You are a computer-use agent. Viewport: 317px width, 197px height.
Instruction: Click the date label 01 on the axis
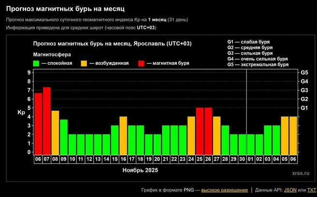pyautogui.click(x=250, y=159)
